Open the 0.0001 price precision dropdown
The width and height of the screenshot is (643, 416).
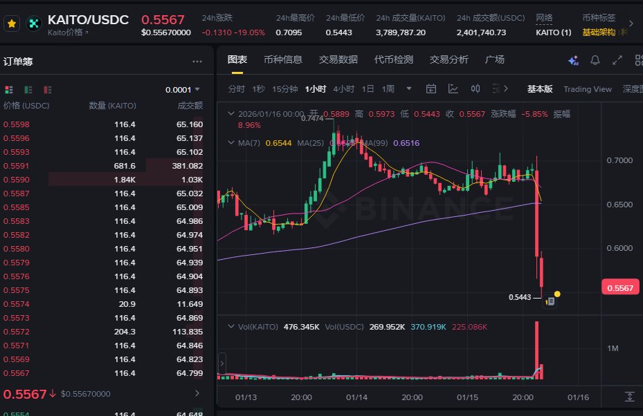(x=183, y=90)
